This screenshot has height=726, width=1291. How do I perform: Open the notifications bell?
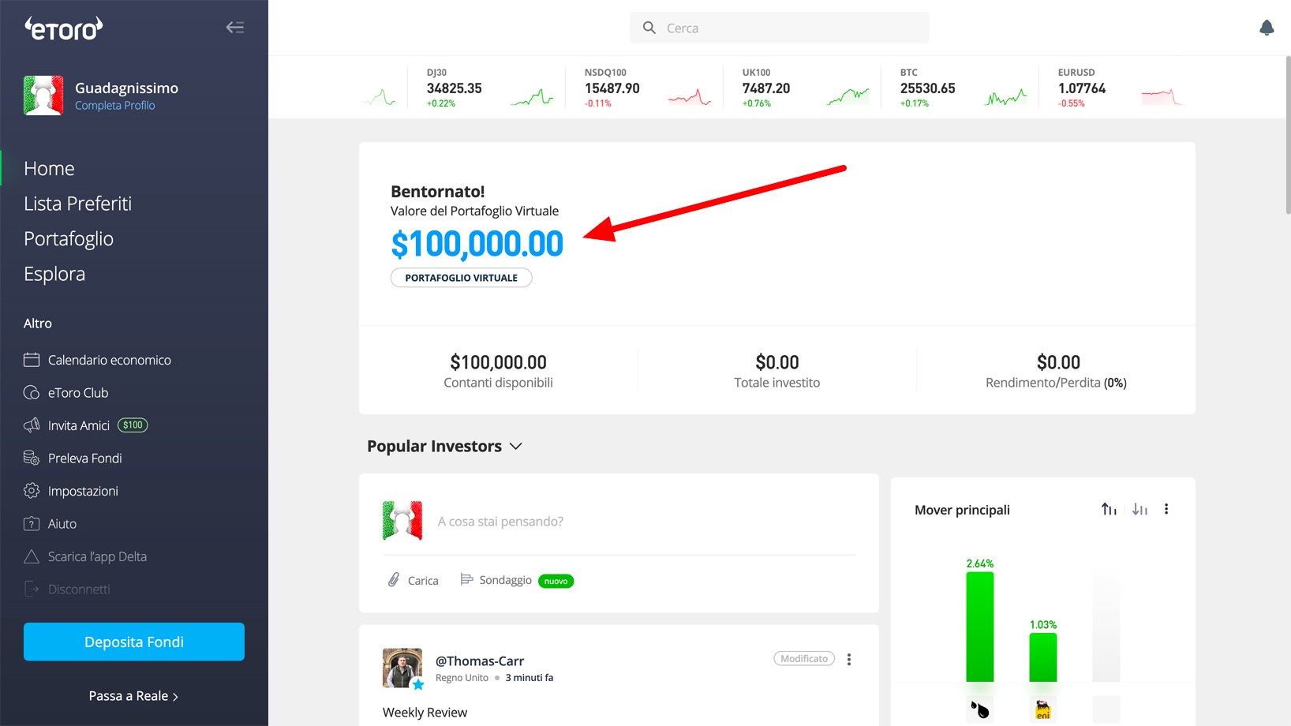point(1267,28)
